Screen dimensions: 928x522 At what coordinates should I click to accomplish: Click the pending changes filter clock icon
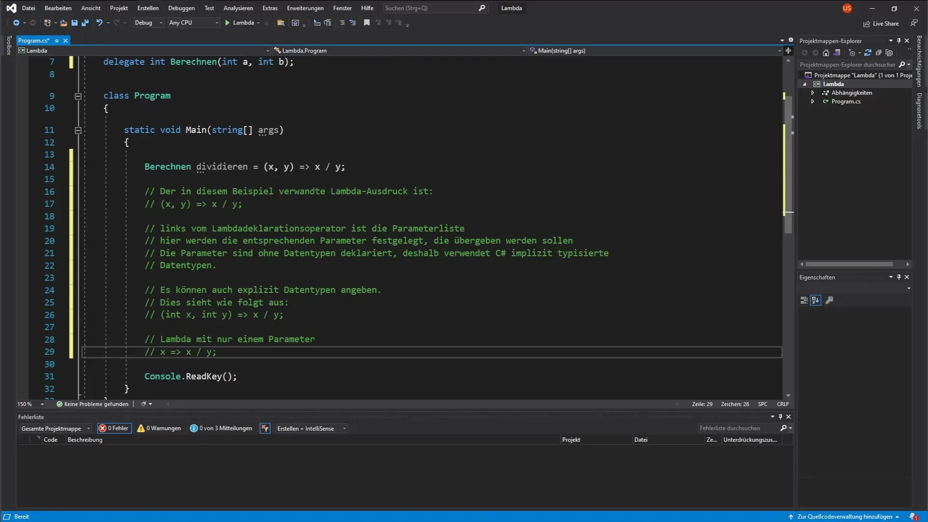[852, 53]
